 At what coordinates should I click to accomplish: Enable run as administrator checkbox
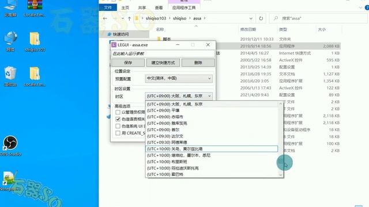pos(118,112)
